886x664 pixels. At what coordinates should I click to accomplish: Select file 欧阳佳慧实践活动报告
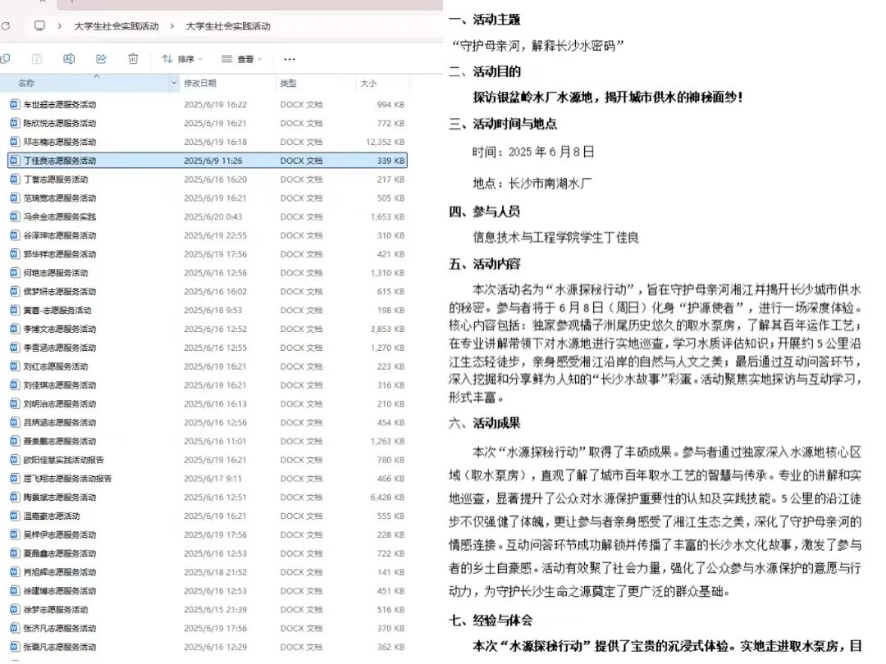click(x=64, y=460)
